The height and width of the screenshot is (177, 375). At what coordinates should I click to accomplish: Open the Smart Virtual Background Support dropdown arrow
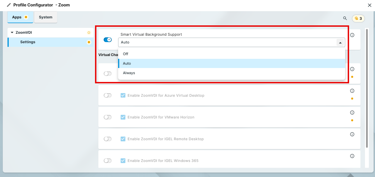pyautogui.click(x=340, y=42)
